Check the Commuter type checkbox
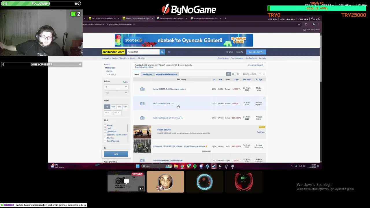The height and width of the screenshot is (208, 370). (105, 132)
